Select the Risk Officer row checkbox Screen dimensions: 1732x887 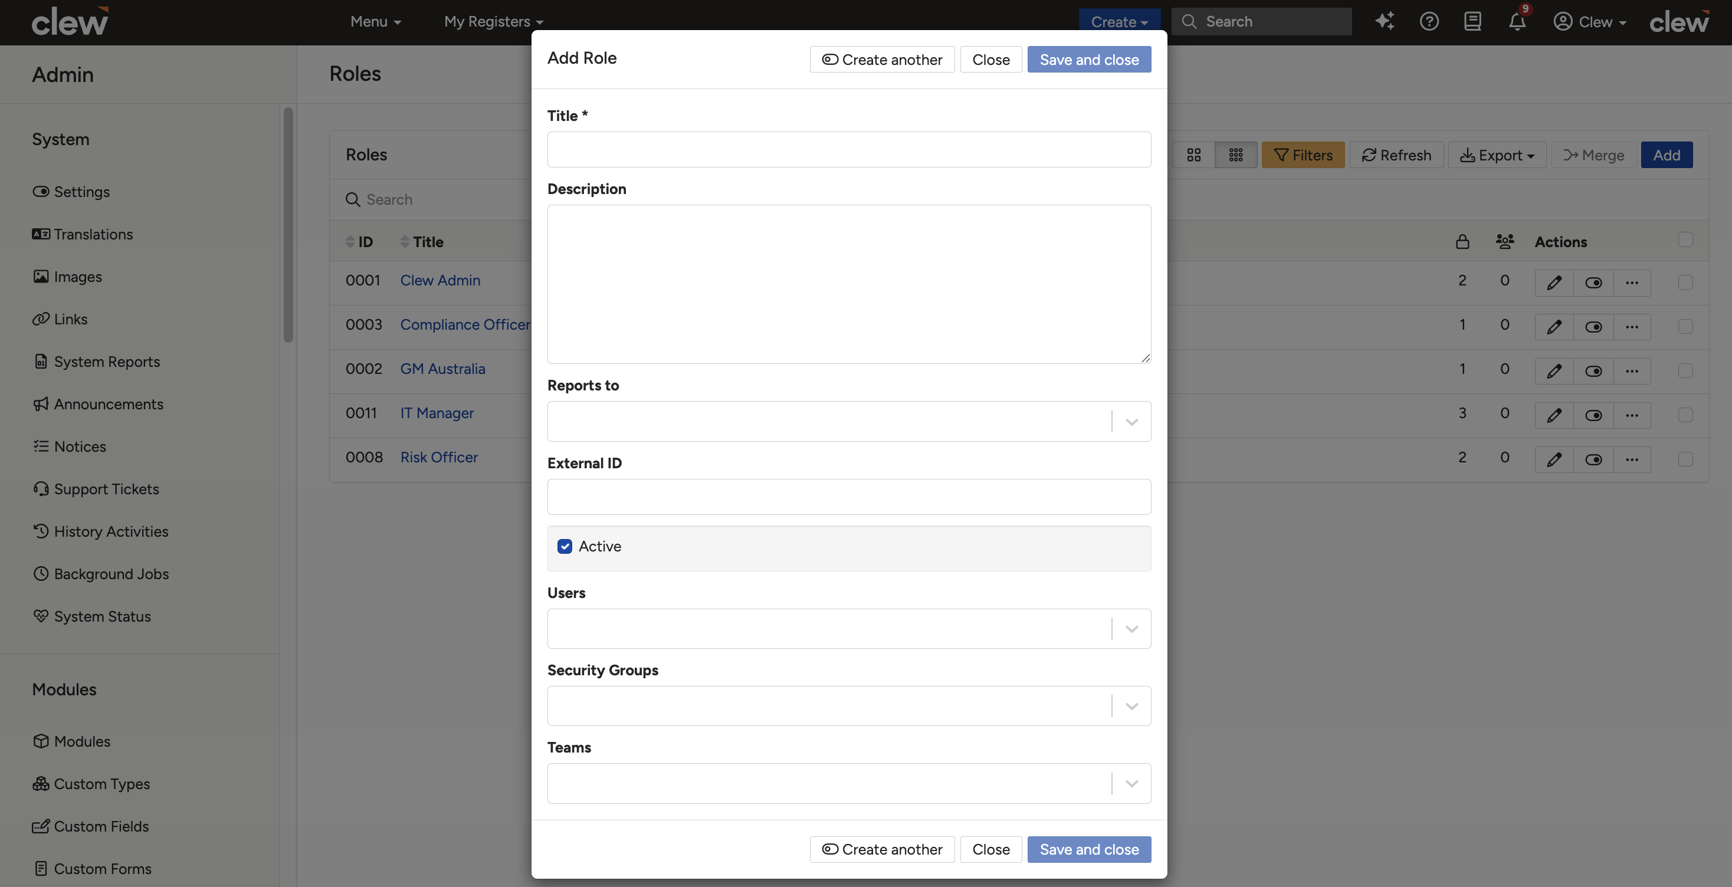pyautogui.click(x=1685, y=459)
